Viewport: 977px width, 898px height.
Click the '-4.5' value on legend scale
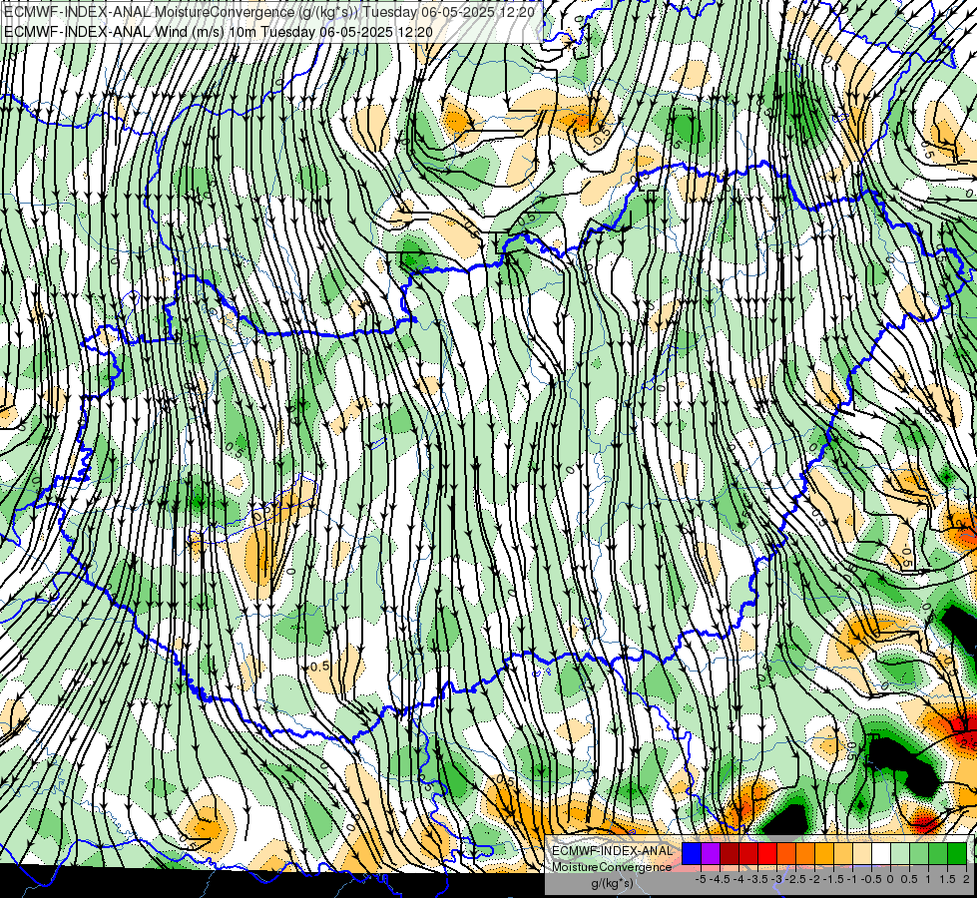(720, 879)
